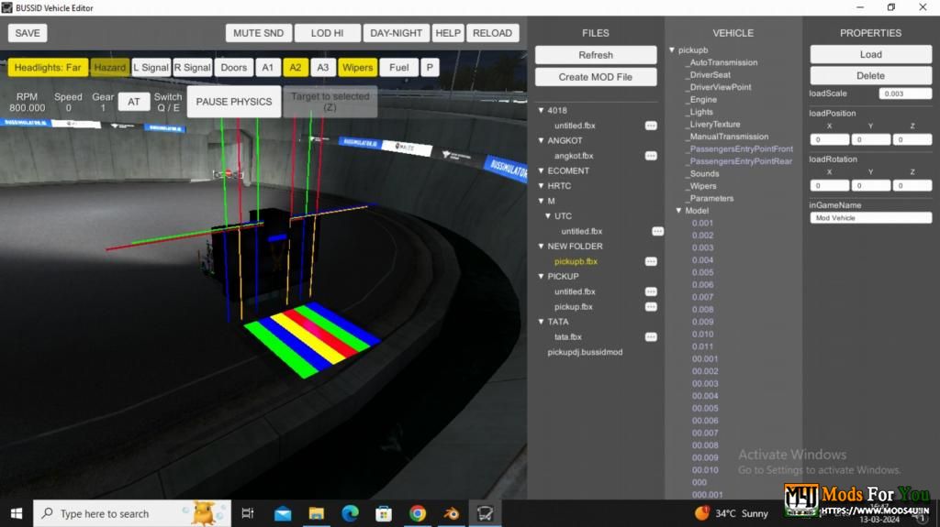Collapse the NEW FOLDER folder
Screen dimensions: 940x527
click(x=541, y=247)
